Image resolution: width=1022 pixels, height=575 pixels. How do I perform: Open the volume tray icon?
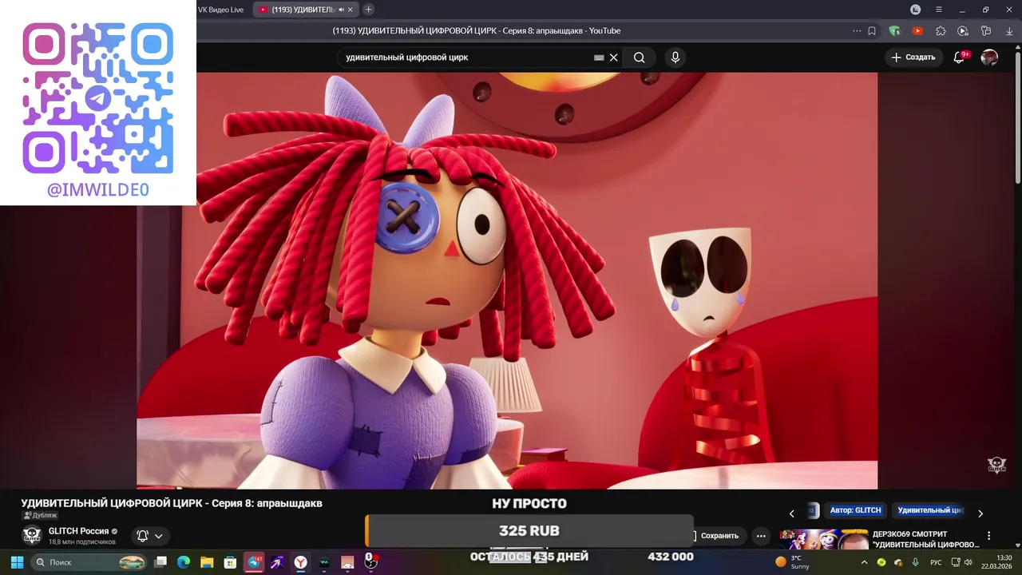[x=968, y=562]
